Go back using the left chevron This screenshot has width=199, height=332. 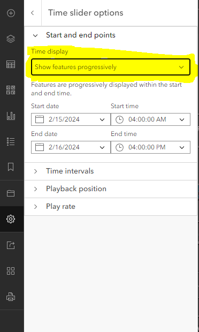click(32, 13)
